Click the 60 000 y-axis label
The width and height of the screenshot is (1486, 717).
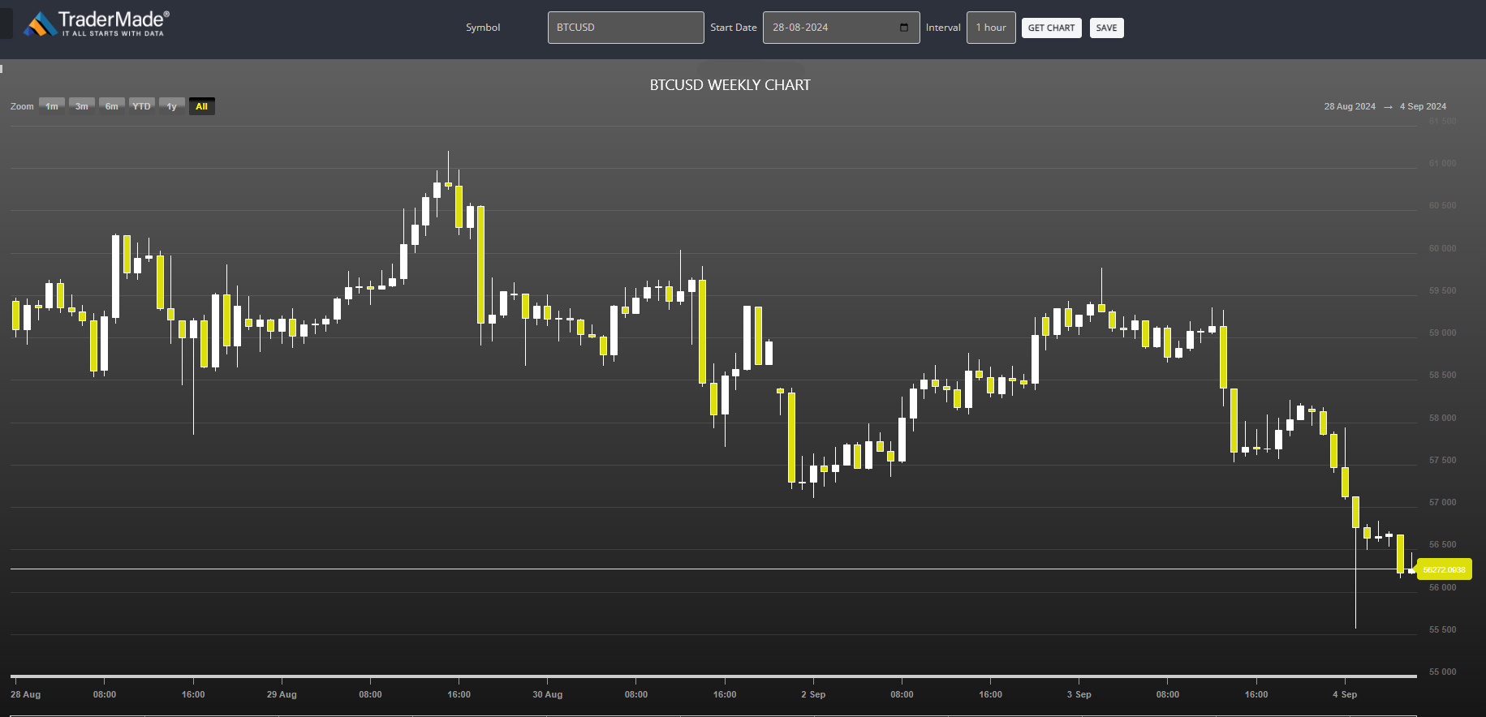coord(1442,248)
